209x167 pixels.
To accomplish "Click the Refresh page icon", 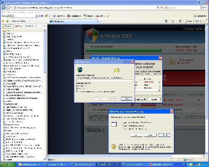I will coord(162,8).
